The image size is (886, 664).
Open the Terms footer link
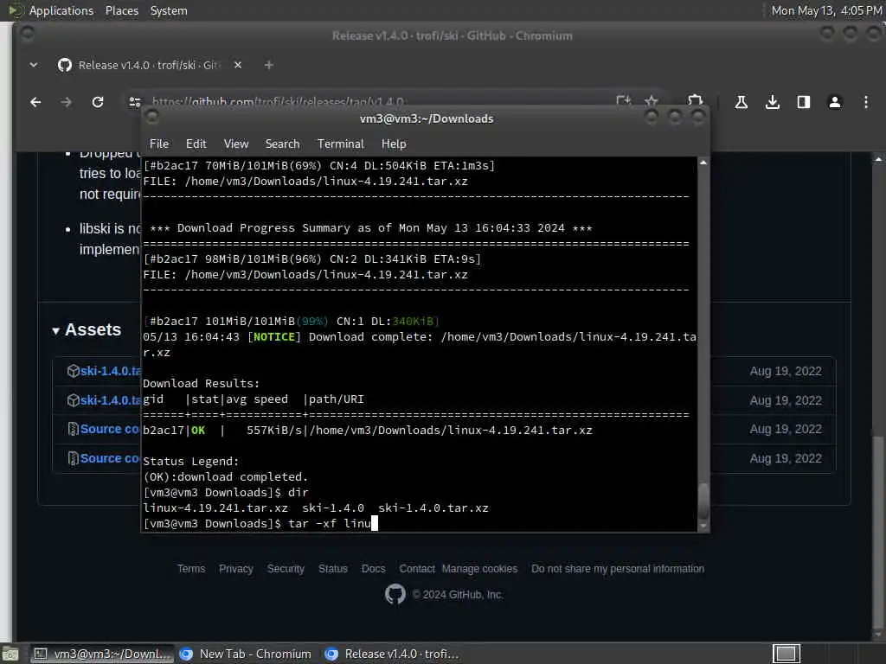pos(191,569)
